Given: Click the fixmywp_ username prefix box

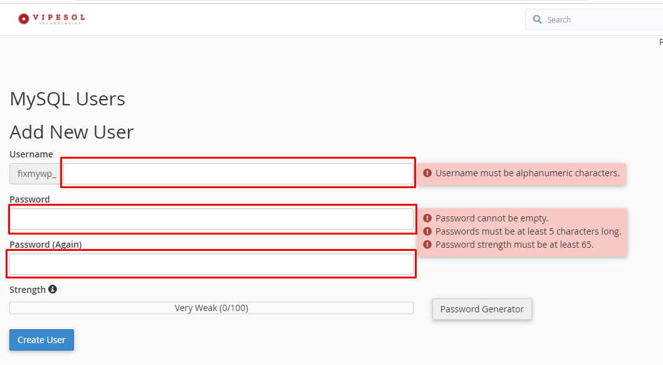Looking at the screenshot, I should 36,174.
